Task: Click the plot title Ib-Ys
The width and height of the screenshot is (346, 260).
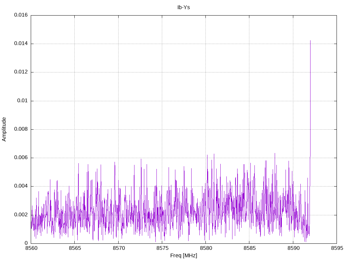Action: point(183,7)
